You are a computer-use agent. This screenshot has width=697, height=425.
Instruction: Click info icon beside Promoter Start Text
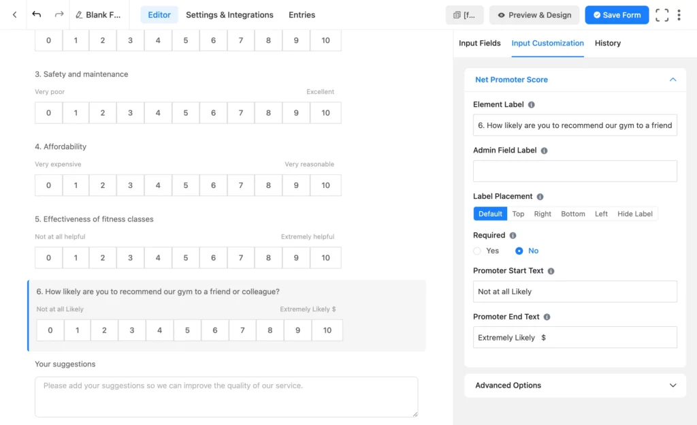[x=551, y=271]
